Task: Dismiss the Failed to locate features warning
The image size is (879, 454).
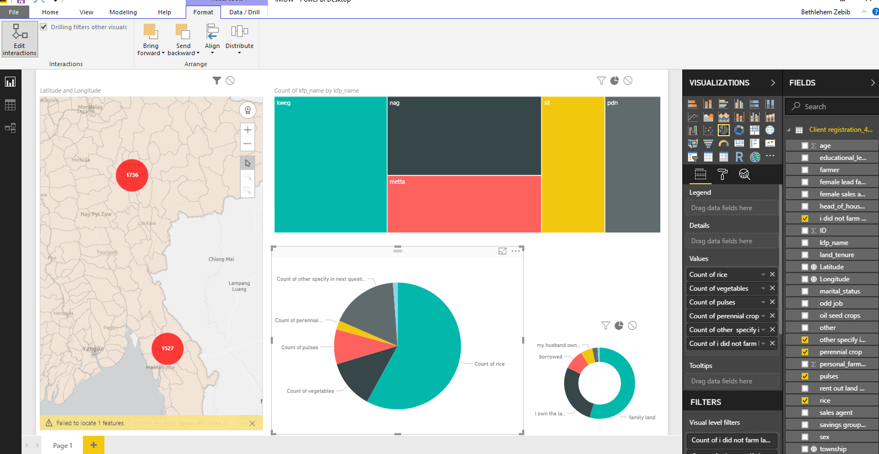Action: (x=252, y=423)
